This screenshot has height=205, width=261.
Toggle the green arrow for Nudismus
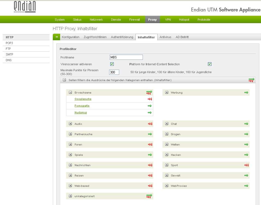pyautogui.click(x=150, y=113)
